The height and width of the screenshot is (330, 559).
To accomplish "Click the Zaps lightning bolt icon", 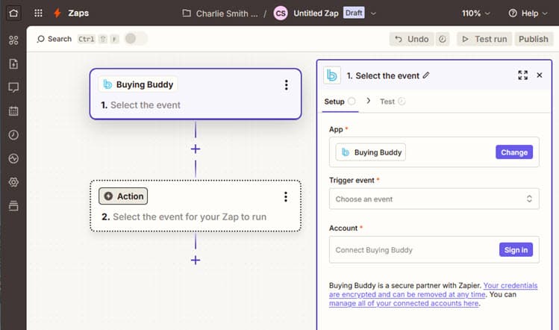I will pos(57,13).
